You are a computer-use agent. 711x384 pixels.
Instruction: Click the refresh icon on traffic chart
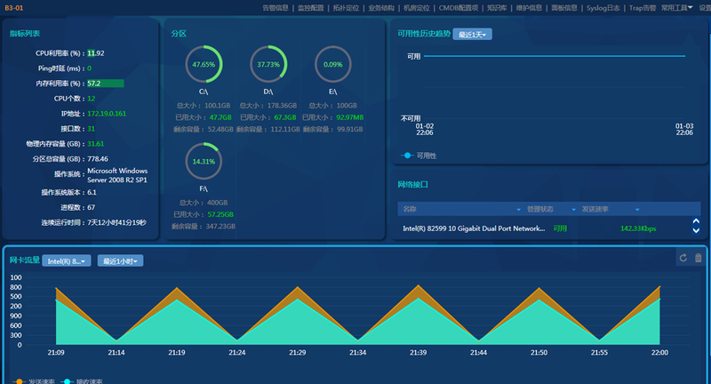click(683, 258)
